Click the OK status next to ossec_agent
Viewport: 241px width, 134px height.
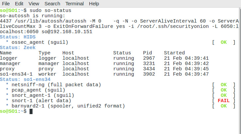click(x=223, y=42)
